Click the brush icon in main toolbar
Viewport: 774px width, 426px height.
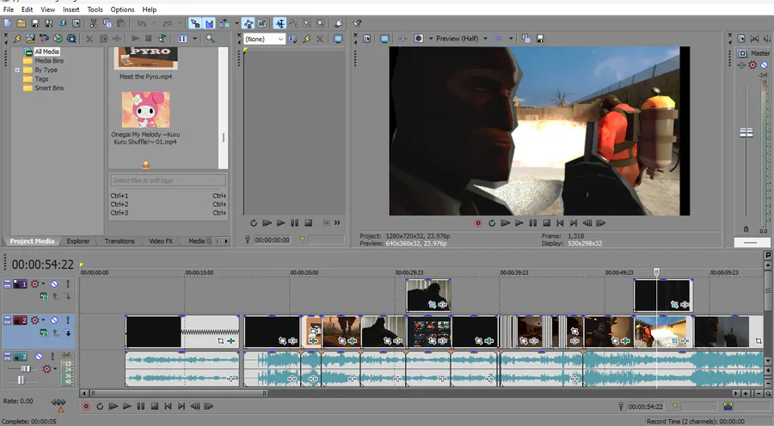339,23
